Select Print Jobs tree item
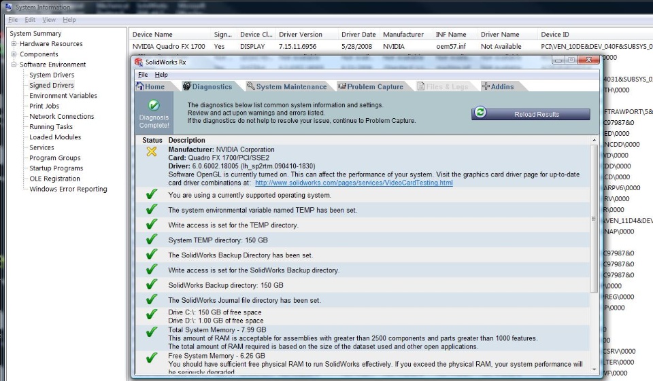 click(x=44, y=106)
